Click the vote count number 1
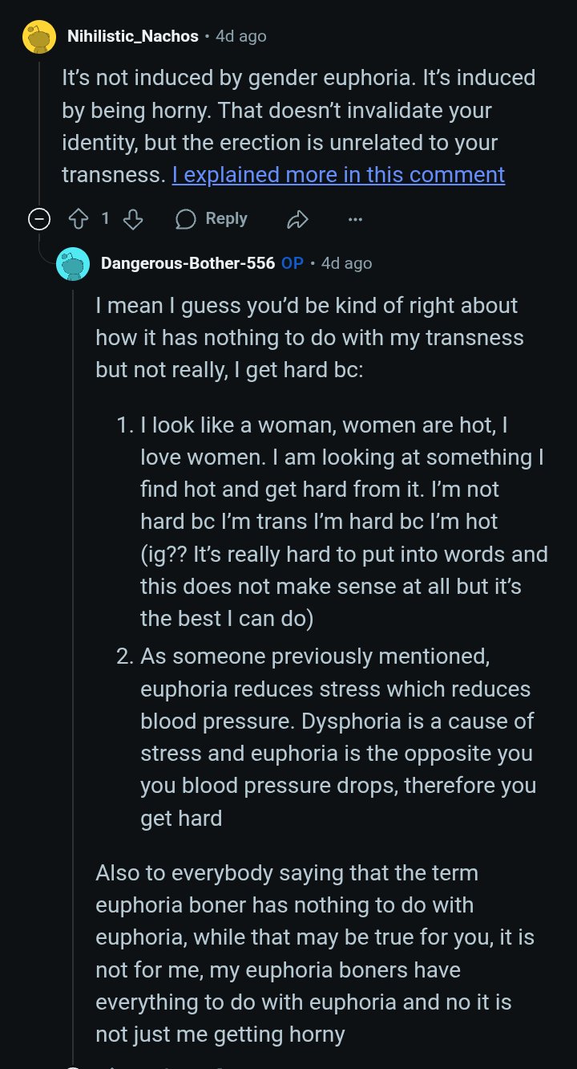The height and width of the screenshot is (1069, 577). (105, 219)
